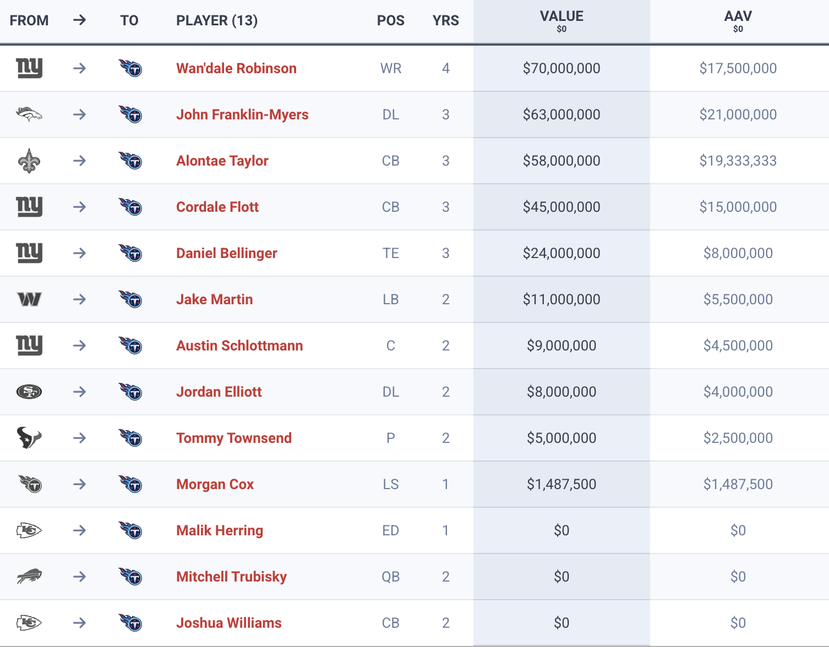Click the Broncos logo in Franklin-Myers row

29,114
